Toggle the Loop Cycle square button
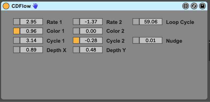210x102 pixels. click(x=136, y=22)
